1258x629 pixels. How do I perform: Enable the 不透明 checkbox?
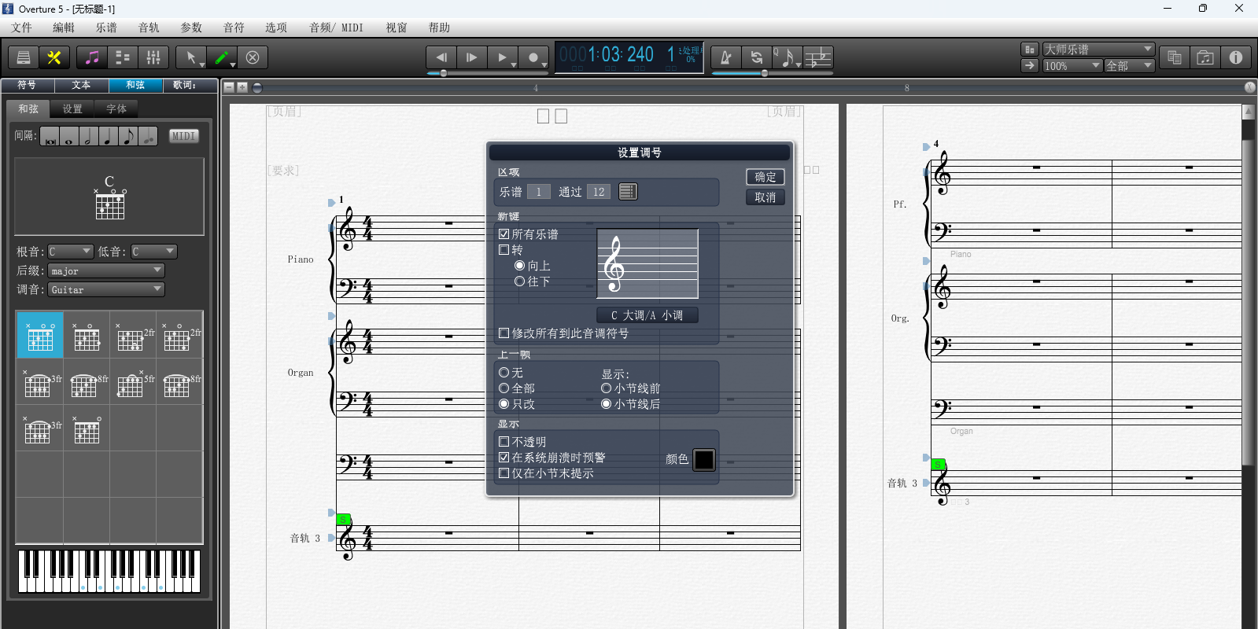(504, 442)
